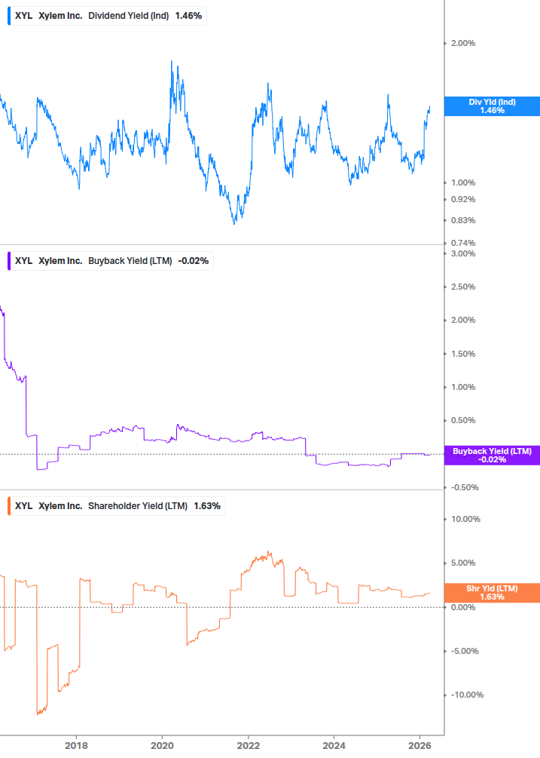Click the 2018 label on the time axis
The image size is (540, 758).
76,745
